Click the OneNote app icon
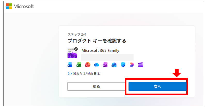This screenshot has height=108, width=207. point(105,65)
